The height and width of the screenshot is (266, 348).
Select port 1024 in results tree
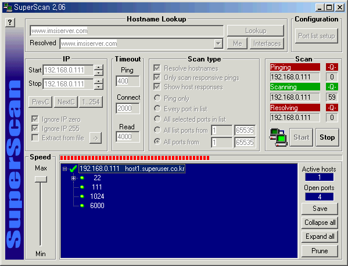(x=97, y=196)
